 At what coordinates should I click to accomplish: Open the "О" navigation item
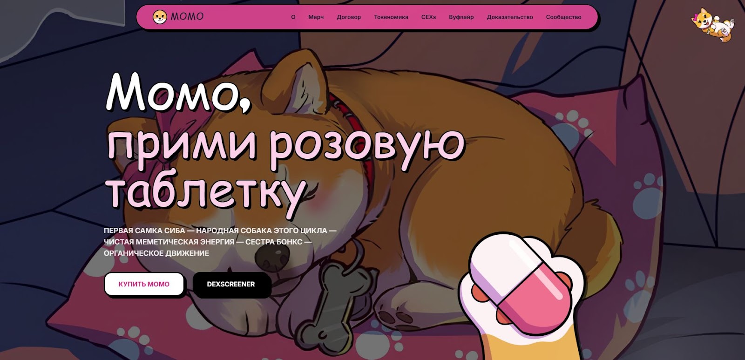293,17
